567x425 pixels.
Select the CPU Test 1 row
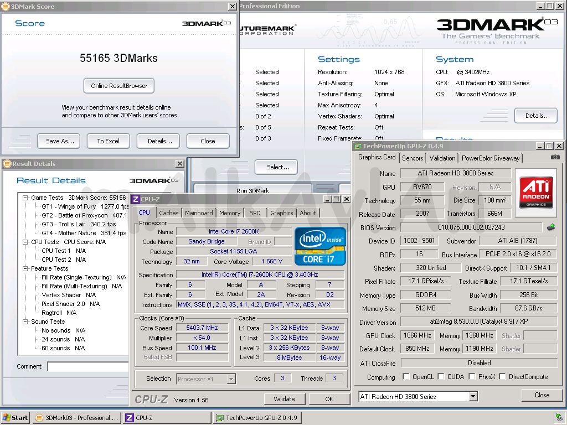pos(64,251)
